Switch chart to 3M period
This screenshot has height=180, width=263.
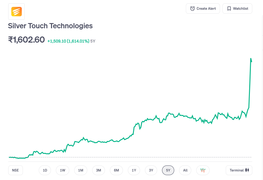tap(98, 170)
